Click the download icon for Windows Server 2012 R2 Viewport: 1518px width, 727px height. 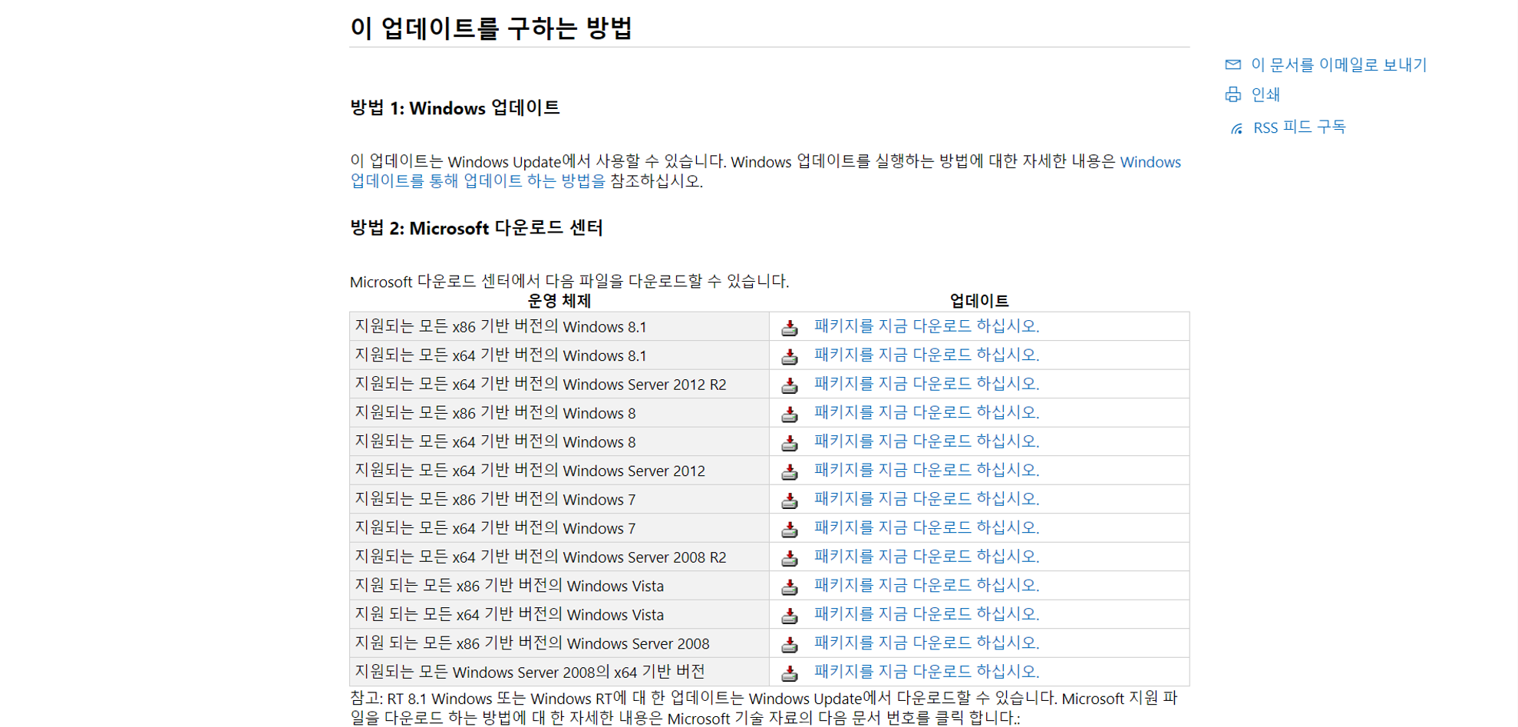[x=789, y=385]
